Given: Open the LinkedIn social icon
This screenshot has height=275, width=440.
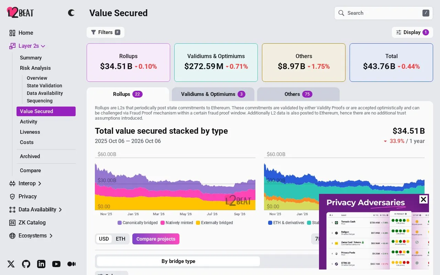Looking at the screenshot, I should (41, 264).
